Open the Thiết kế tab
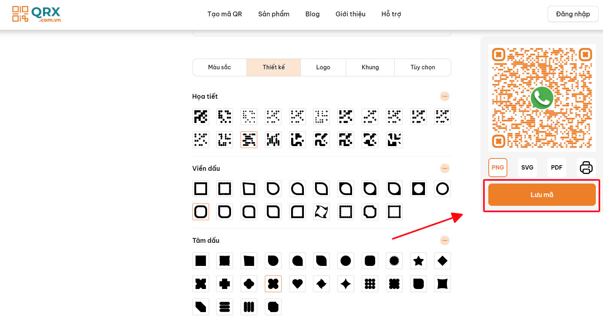 point(274,67)
